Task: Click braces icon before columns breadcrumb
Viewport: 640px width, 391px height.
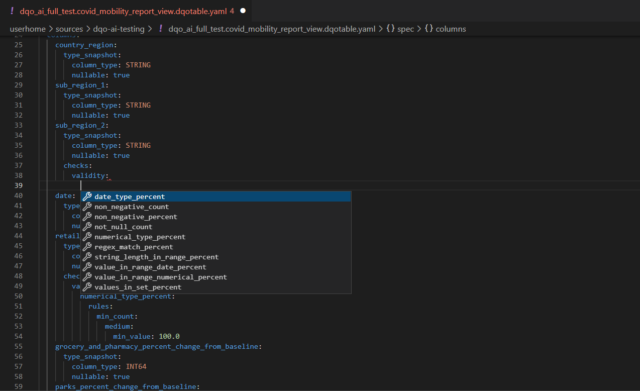Action: 429,29
